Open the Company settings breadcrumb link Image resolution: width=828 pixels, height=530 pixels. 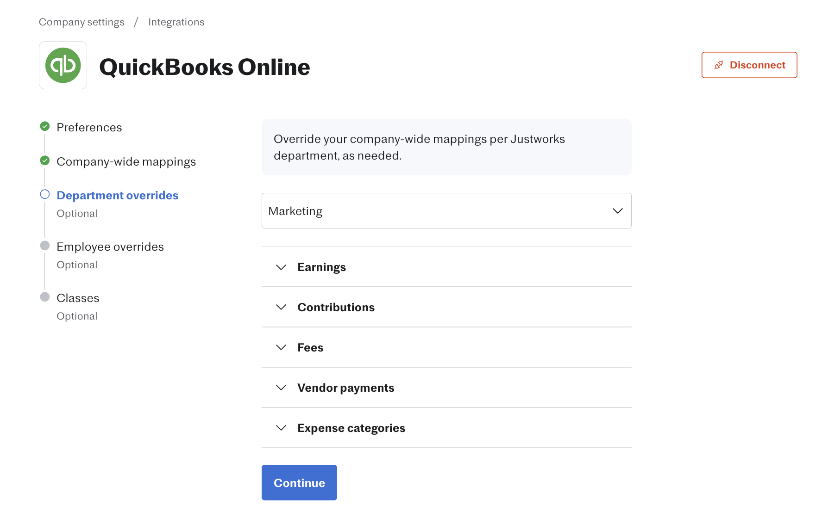pyautogui.click(x=82, y=22)
